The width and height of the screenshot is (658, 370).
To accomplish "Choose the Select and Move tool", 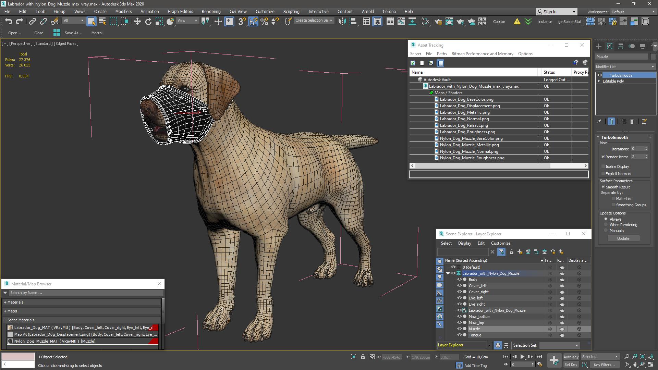I will 137,22.
